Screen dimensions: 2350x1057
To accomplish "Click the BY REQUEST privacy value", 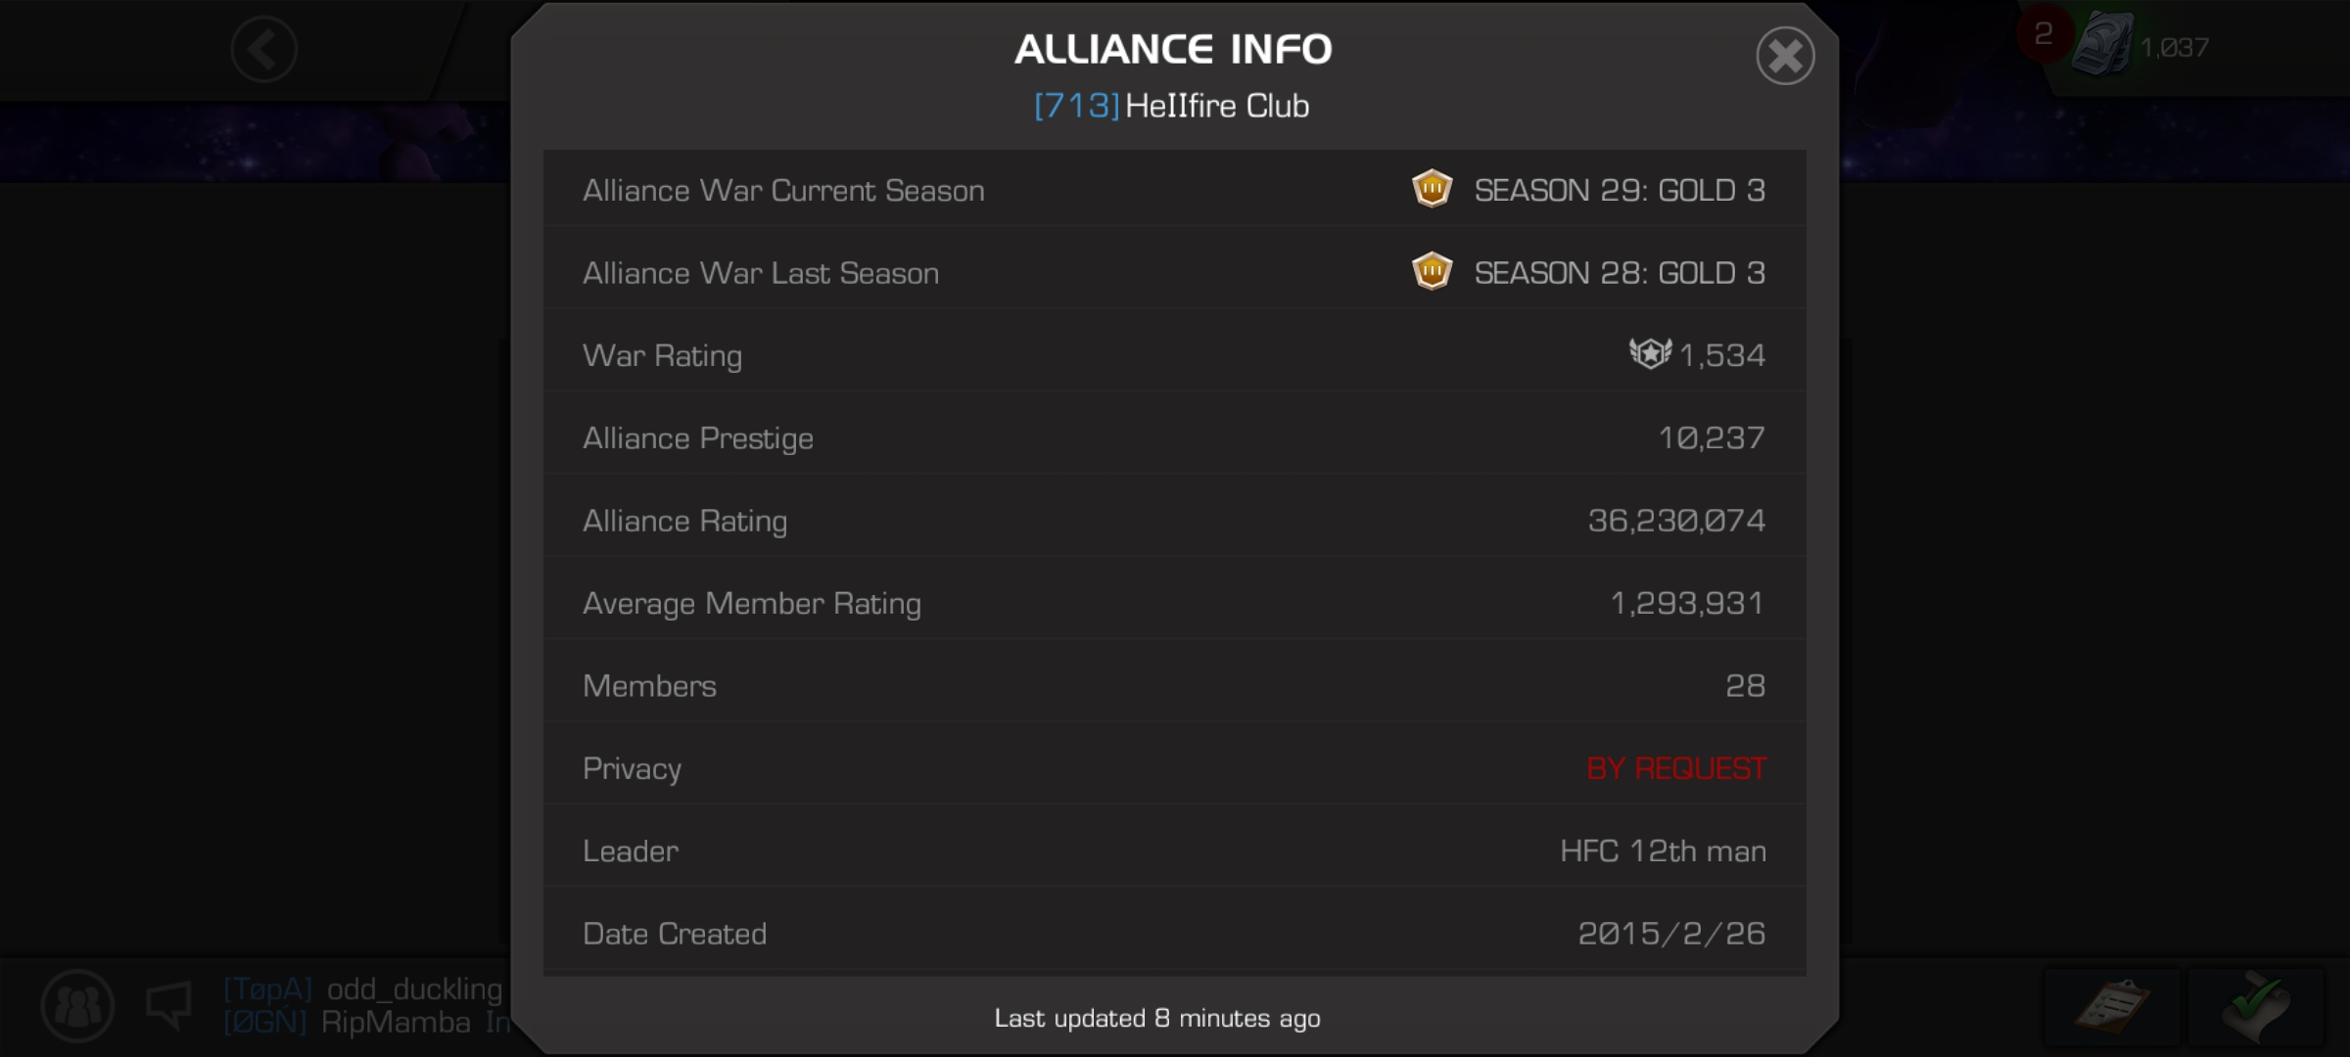I will [1676, 768].
